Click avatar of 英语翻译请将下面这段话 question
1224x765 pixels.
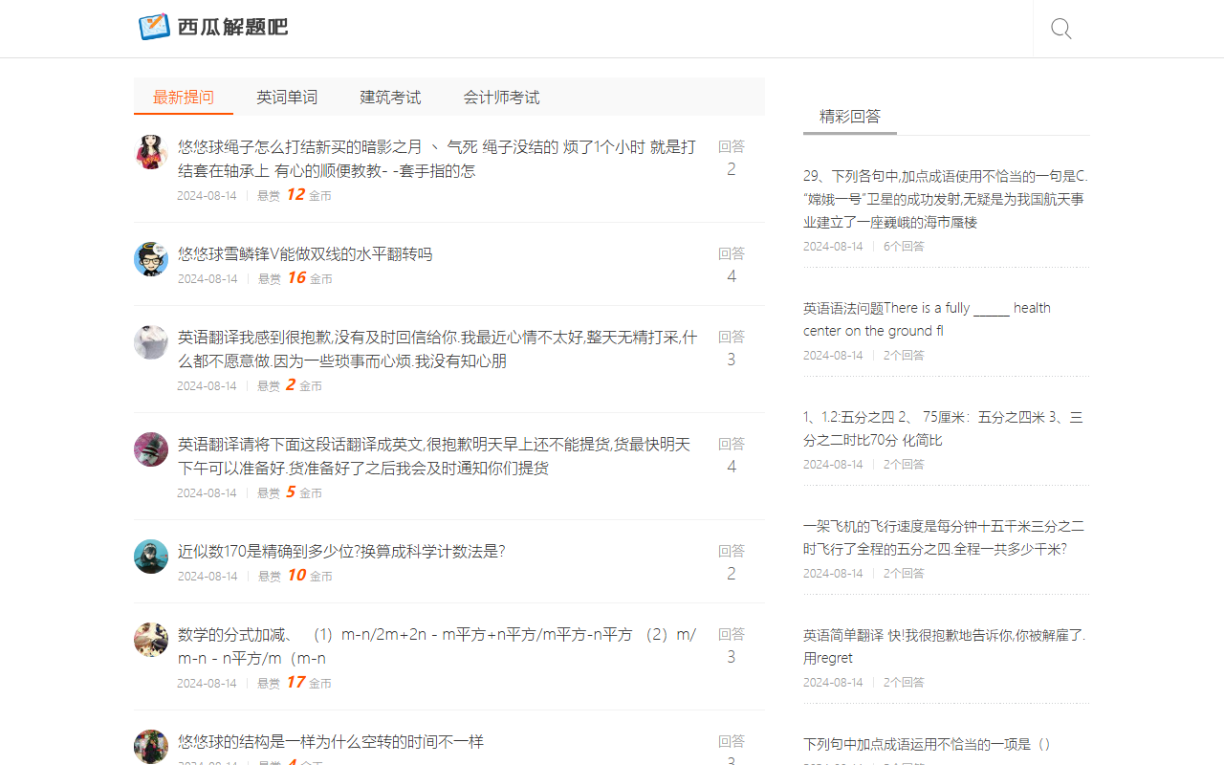tap(151, 449)
